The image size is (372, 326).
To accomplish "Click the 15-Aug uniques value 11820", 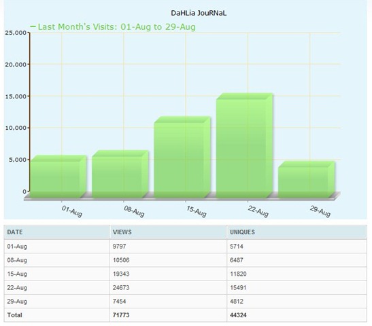I will (x=238, y=274).
